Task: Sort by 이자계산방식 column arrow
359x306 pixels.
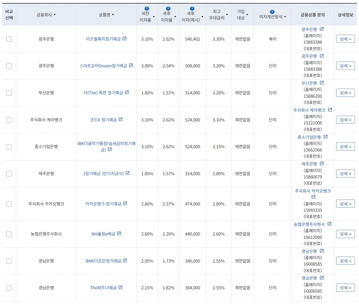Action: tap(285, 17)
